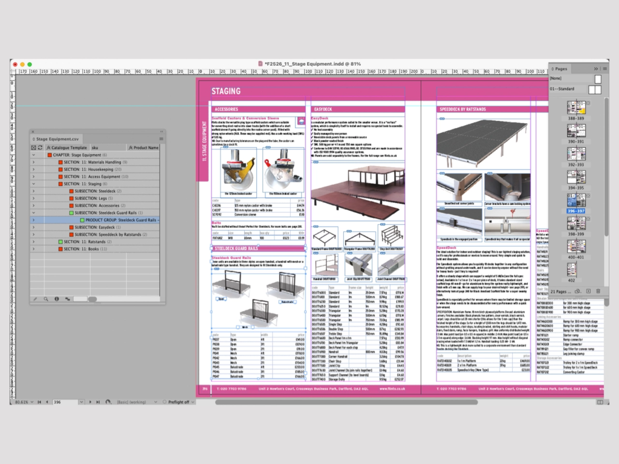Click green square beside SECTION 11: Ratstands
This screenshot has height=464, width=619.
pyautogui.click(x=60, y=242)
